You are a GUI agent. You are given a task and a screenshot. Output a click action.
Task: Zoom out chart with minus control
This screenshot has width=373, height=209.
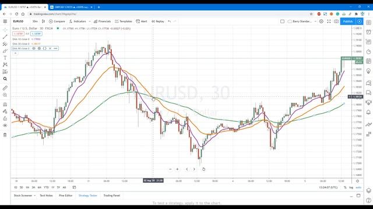170,169
